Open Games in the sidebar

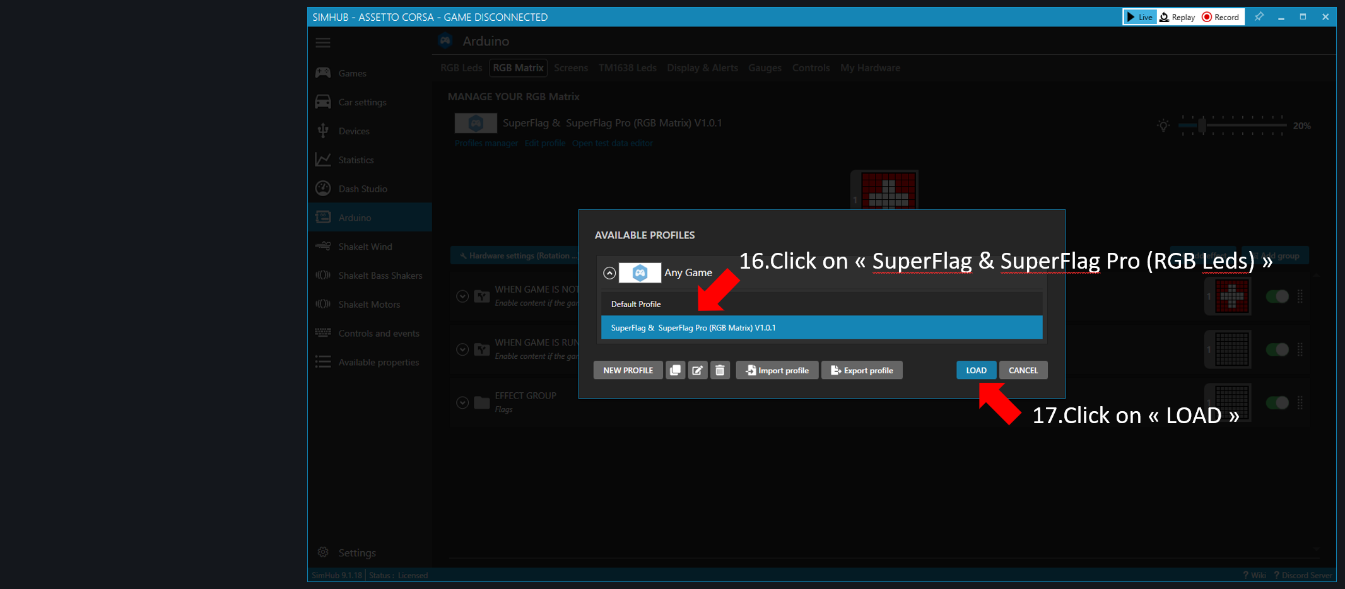pyautogui.click(x=352, y=73)
